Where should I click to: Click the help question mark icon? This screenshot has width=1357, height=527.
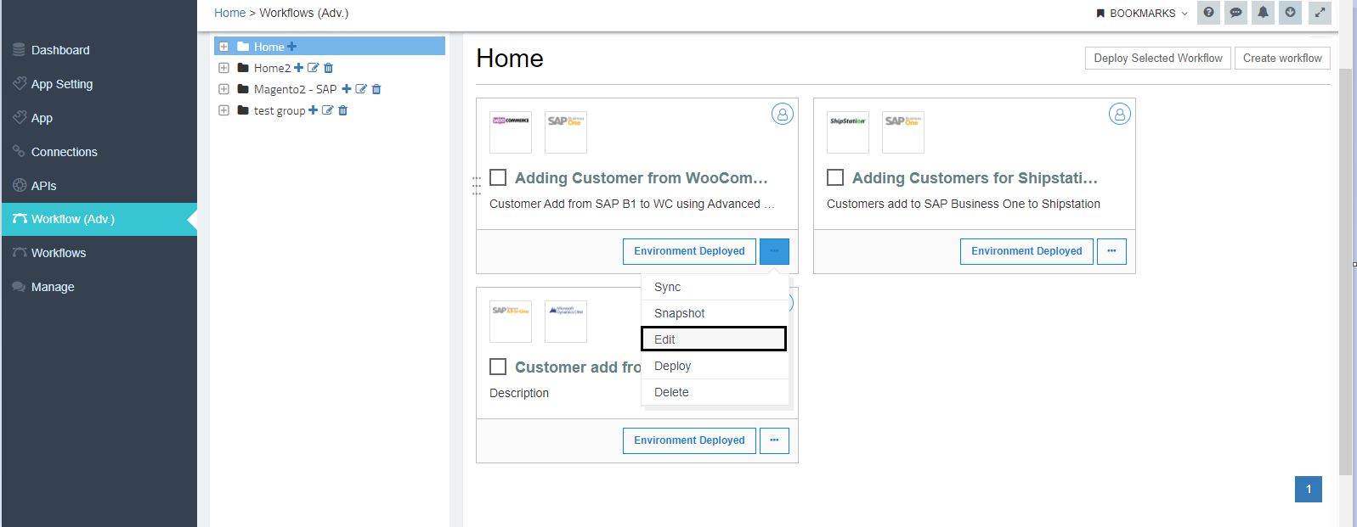pyautogui.click(x=1208, y=13)
